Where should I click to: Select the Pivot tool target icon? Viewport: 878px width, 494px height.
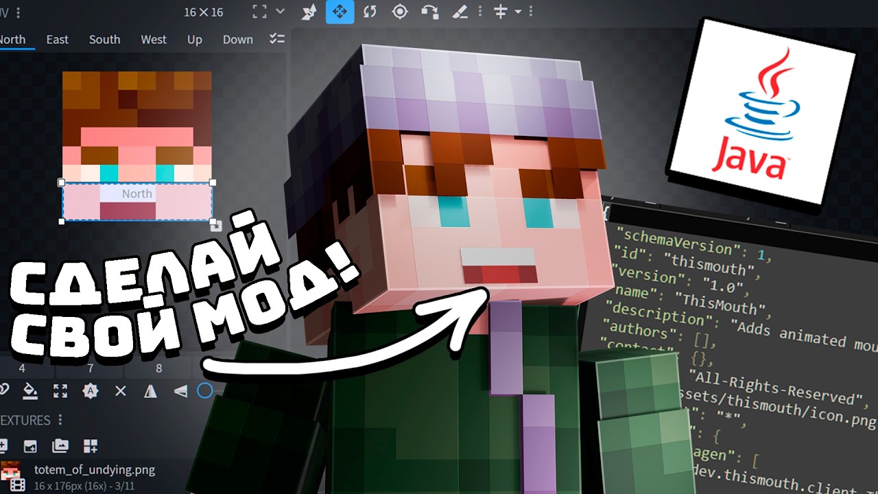click(400, 12)
